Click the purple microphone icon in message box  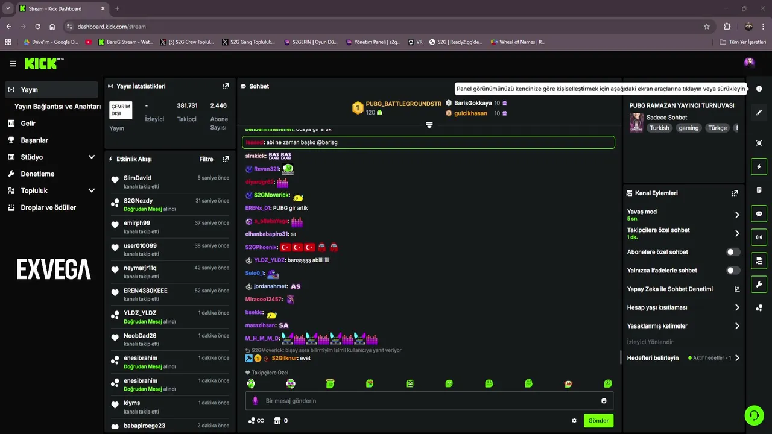[x=255, y=401]
